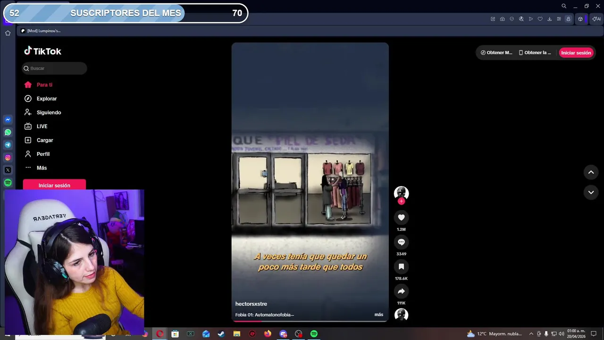The height and width of the screenshot is (340, 604).
Task: Expand the Más sidebar option
Action: (35, 168)
